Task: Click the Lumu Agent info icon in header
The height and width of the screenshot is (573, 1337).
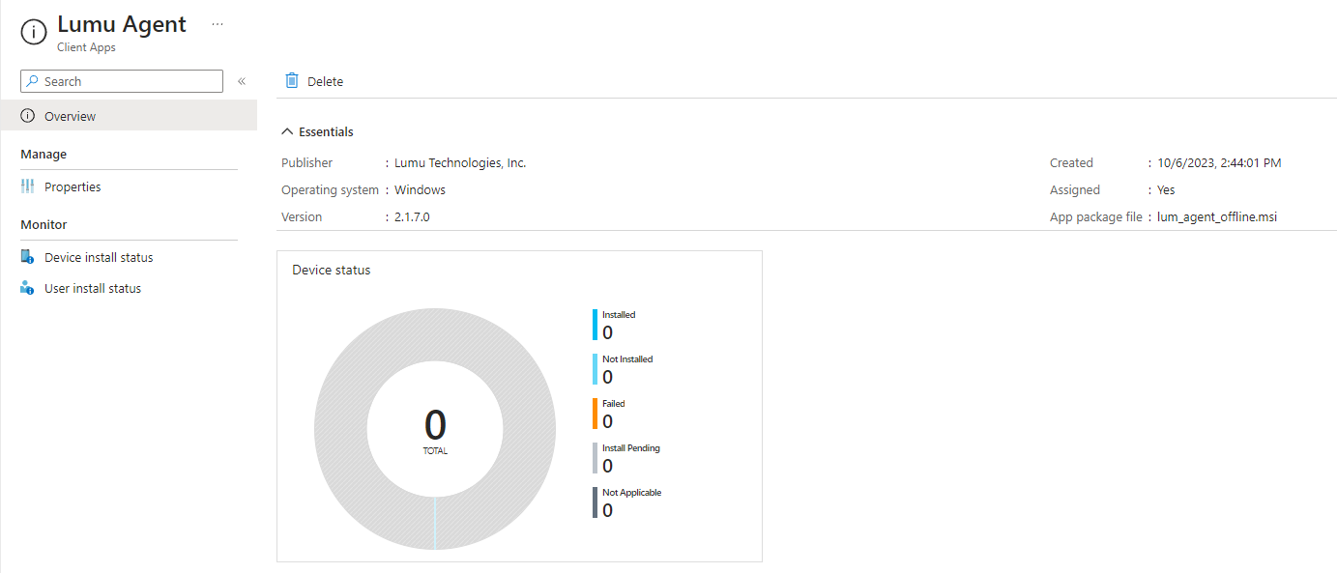Action: (33, 31)
